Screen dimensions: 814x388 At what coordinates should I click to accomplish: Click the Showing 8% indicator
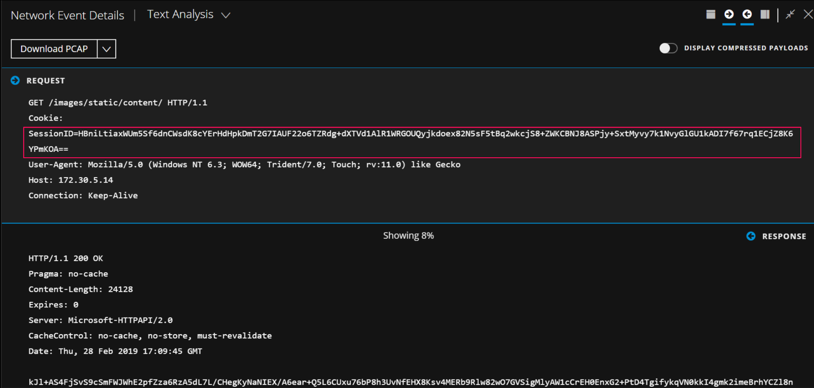coord(408,236)
